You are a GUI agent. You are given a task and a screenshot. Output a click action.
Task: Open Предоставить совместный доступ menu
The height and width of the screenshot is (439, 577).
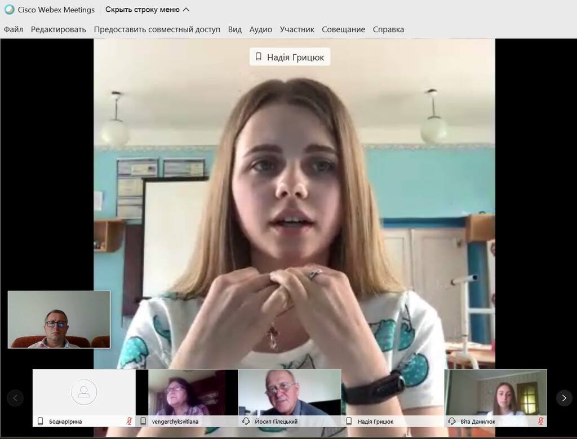coord(157,29)
